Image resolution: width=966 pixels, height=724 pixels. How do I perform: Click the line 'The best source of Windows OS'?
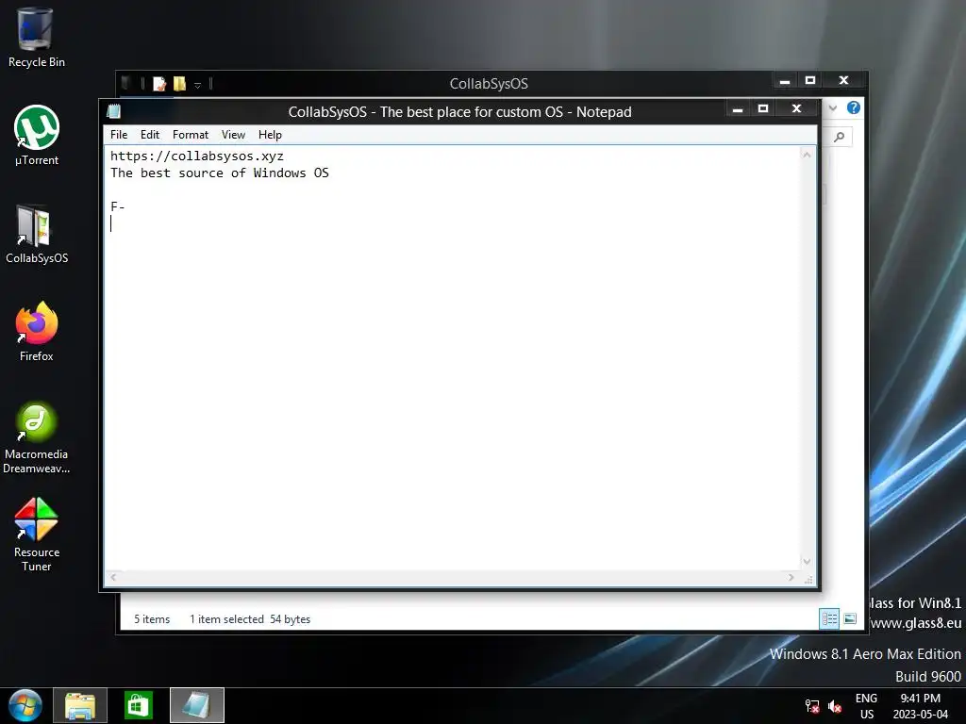(219, 173)
